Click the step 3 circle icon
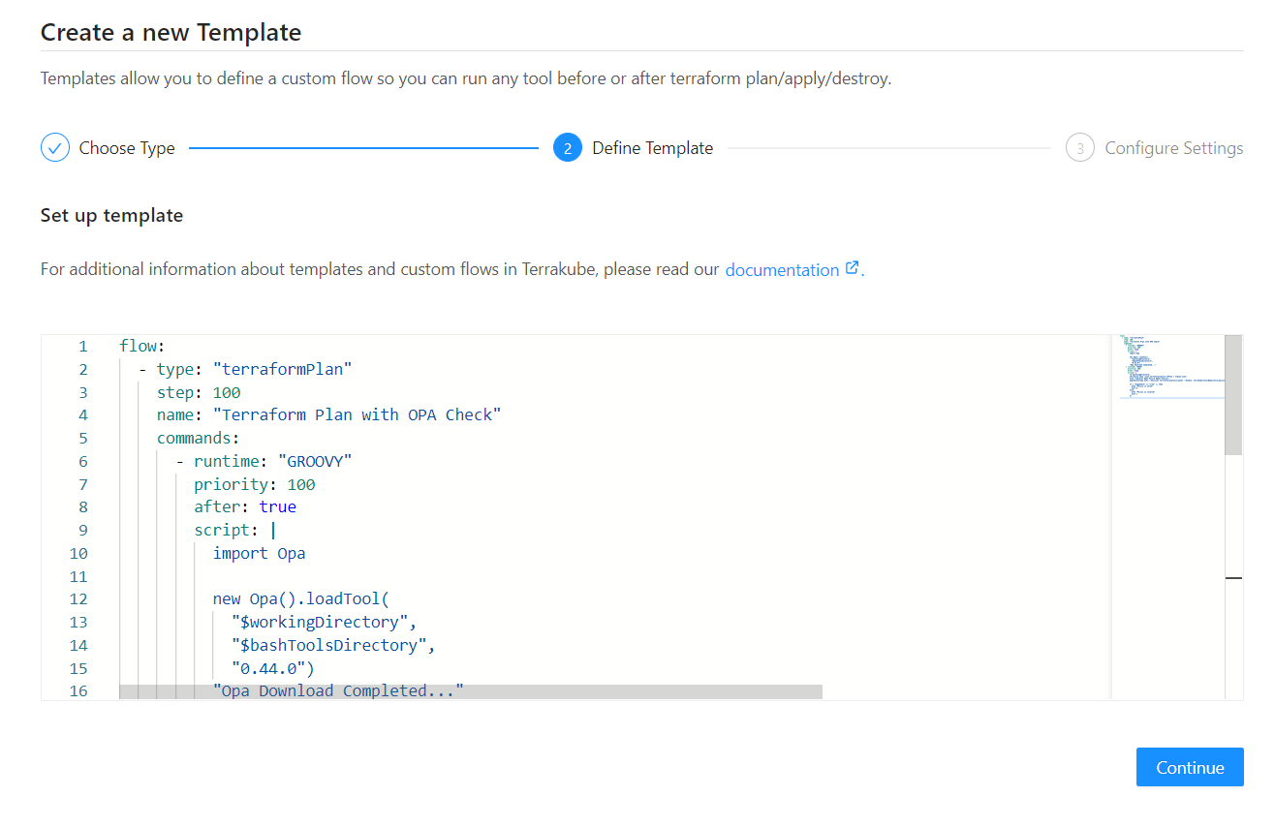Viewport: 1275px width, 827px height. point(1079,148)
